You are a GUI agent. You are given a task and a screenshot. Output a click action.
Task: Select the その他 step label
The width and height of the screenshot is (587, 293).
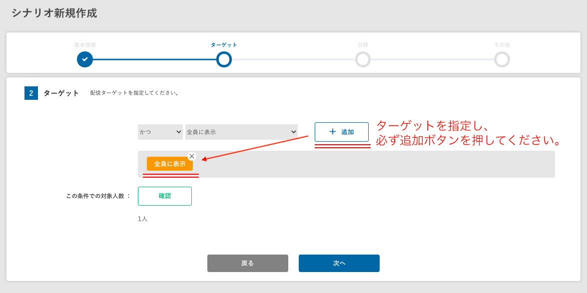click(502, 45)
